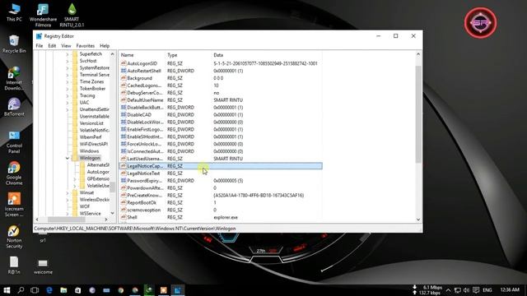
Task: Click ENG language indicator in taskbar
Action: [487, 290]
